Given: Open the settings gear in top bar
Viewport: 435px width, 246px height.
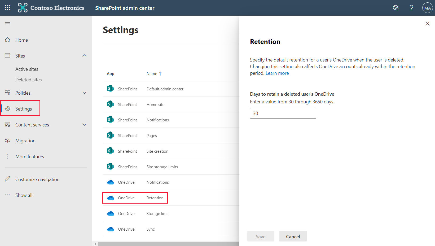Looking at the screenshot, I should click(396, 8).
